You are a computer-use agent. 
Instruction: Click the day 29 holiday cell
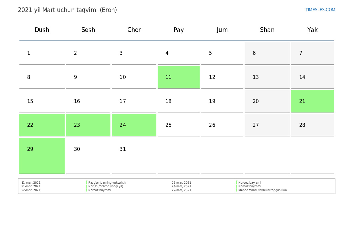pyautogui.click(x=42, y=155)
